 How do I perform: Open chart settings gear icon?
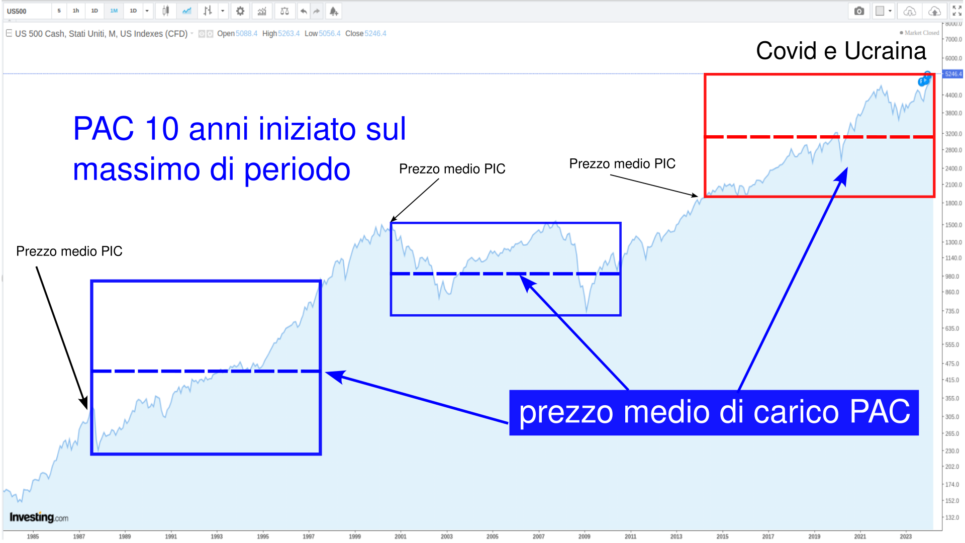[240, 11]
